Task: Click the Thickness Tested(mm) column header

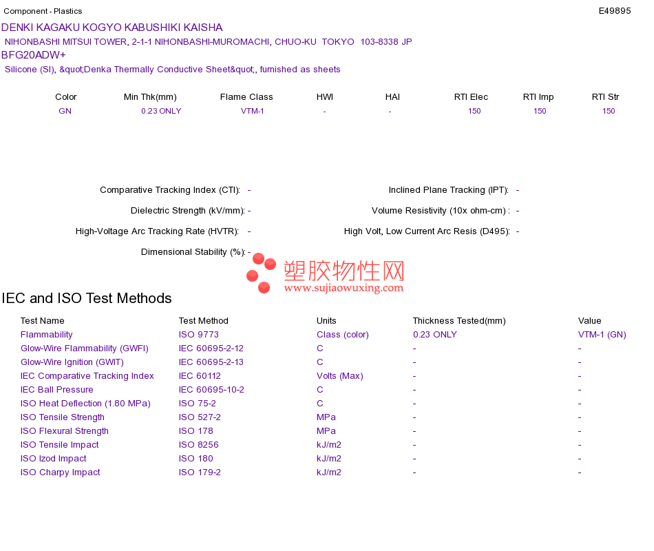Action: (459, 320)
